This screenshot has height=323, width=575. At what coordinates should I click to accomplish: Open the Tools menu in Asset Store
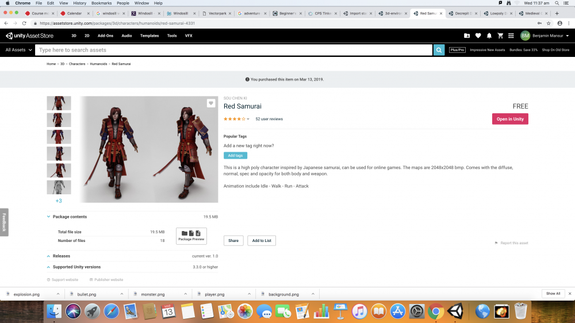[171, 36]
